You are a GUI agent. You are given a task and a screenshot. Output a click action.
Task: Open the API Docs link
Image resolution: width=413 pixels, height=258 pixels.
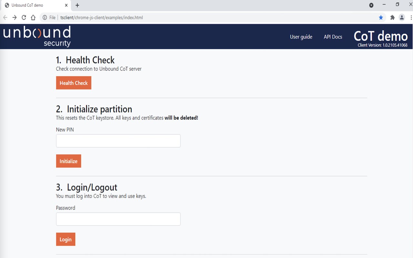pyautogui.click(x=333, y=37)
